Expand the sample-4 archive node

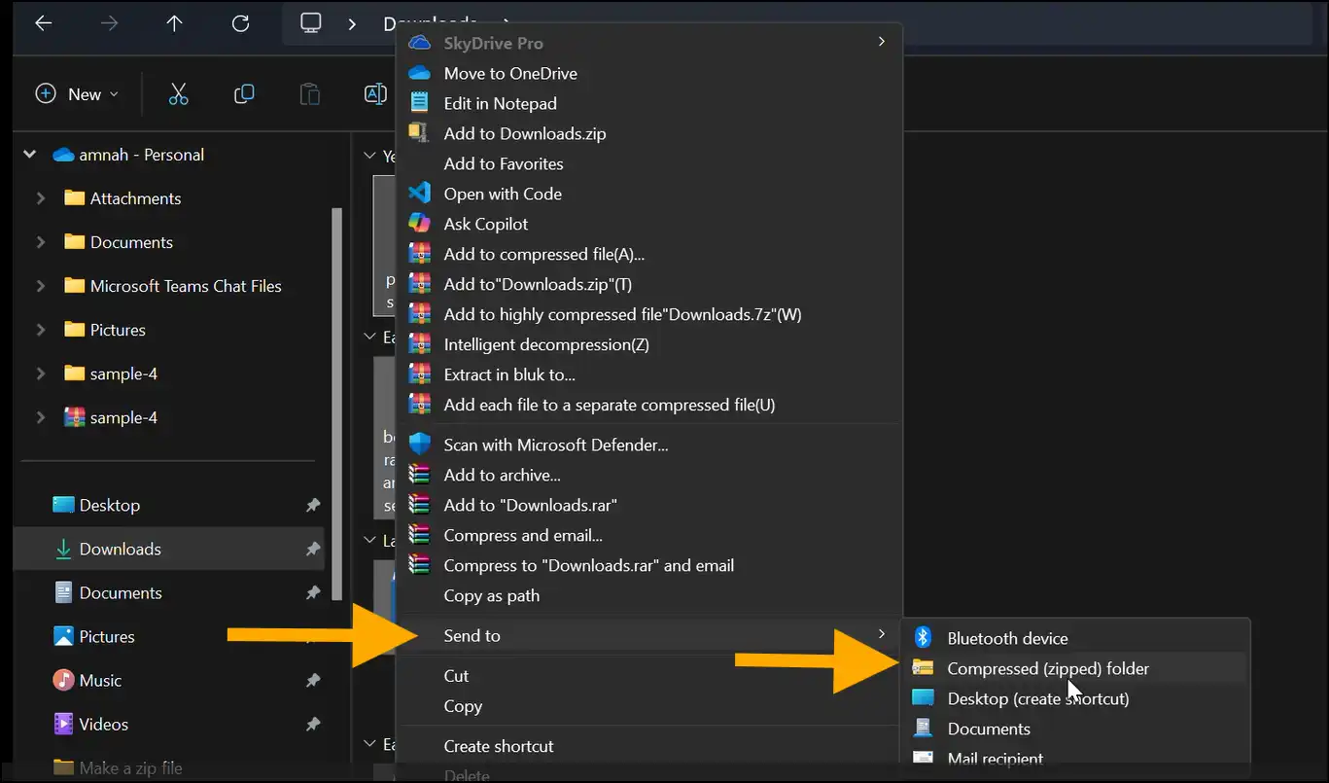coord(41,417)
